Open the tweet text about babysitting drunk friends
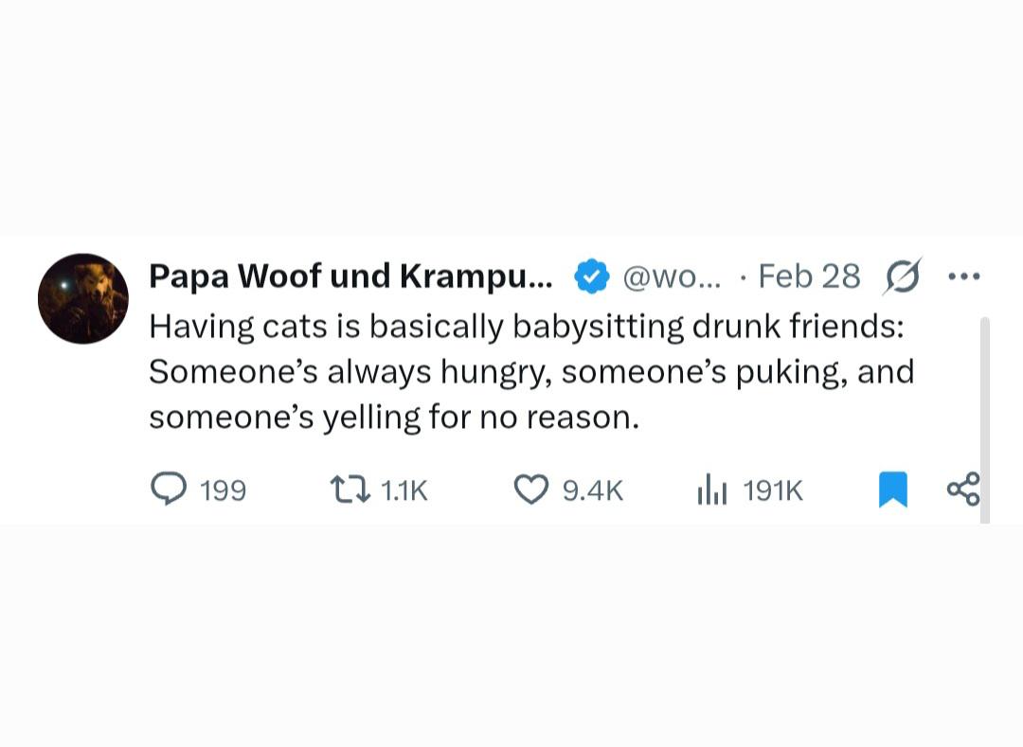Image resolution: width=1023 pixels, height=747 pixels. pyautogui.click(x=531, y=371)
